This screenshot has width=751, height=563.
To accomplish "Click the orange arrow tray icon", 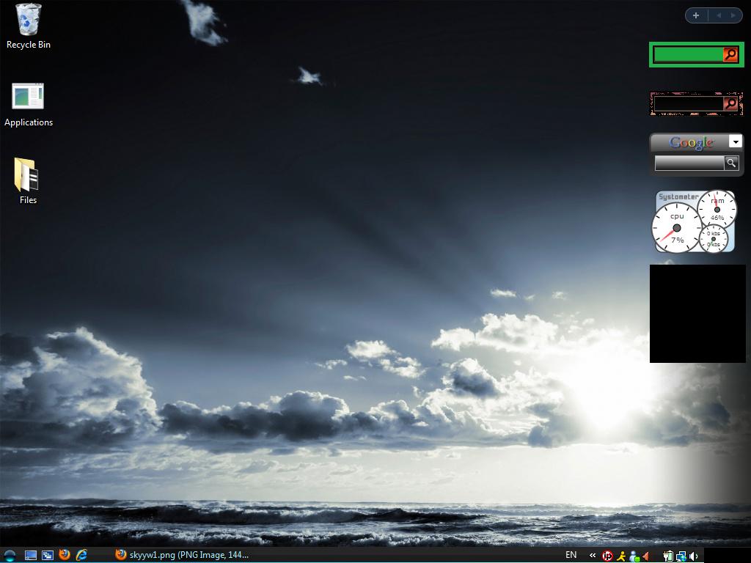I will pos(645,556).
